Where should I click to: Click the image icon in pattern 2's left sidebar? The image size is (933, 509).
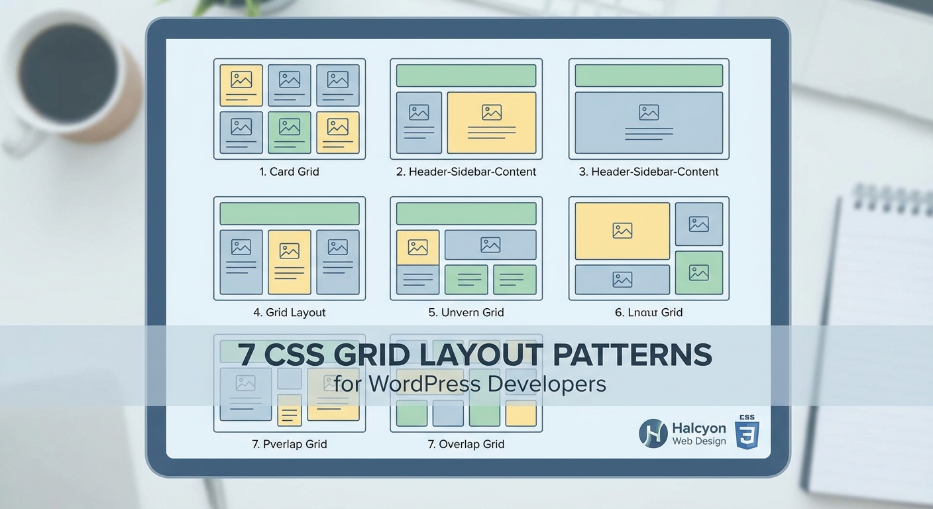pyautogui.click(x=418, y=113)
